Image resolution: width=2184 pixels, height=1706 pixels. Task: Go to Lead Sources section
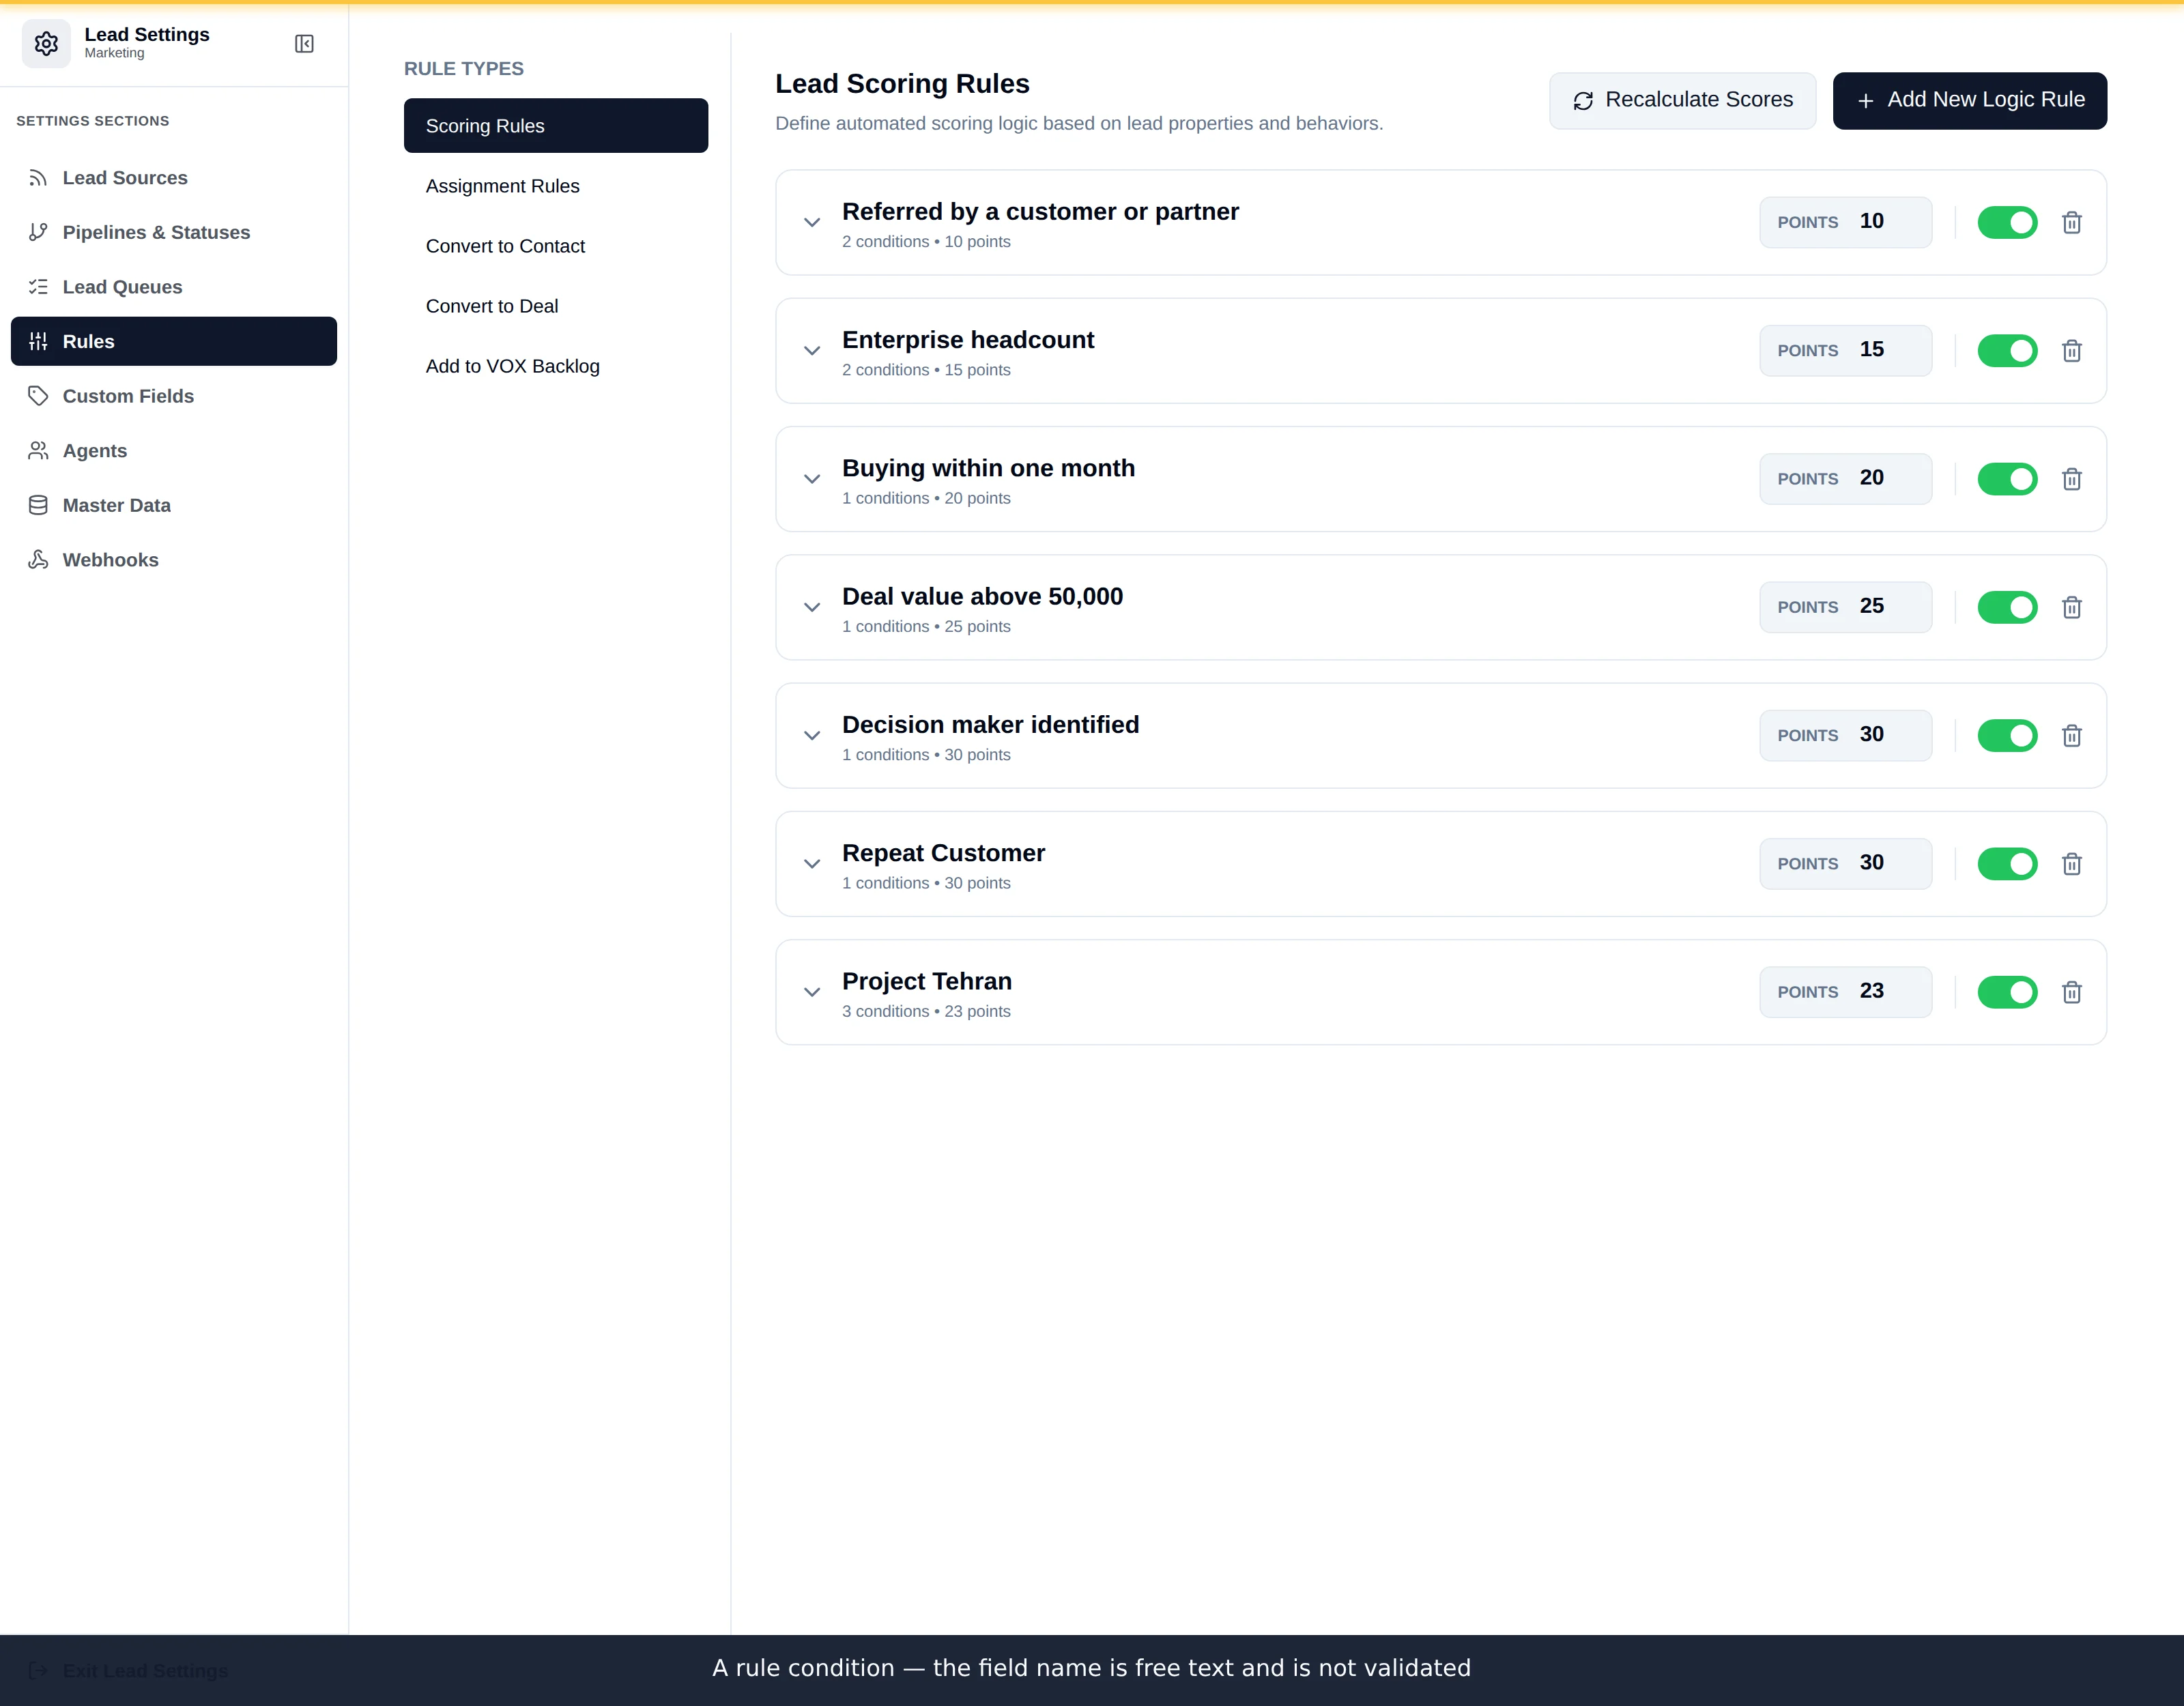pos(174,178)
